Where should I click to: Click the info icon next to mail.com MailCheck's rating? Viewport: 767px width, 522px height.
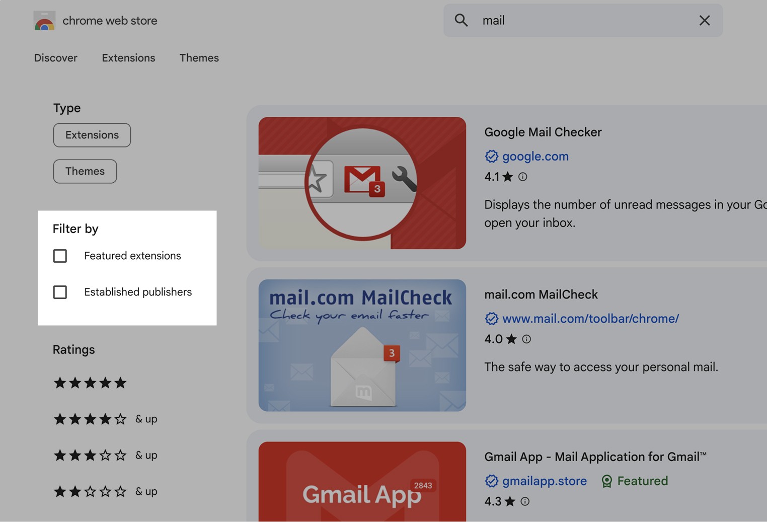click(526, 339)
